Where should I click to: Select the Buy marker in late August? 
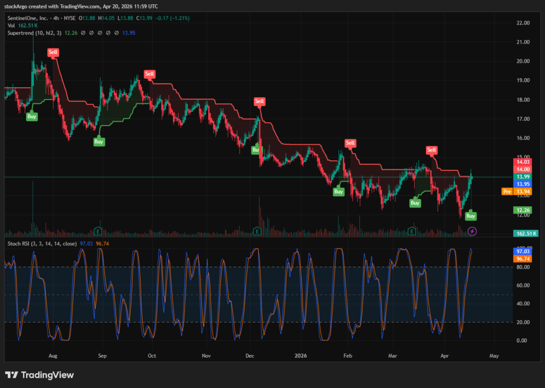[x=98, y=142]
